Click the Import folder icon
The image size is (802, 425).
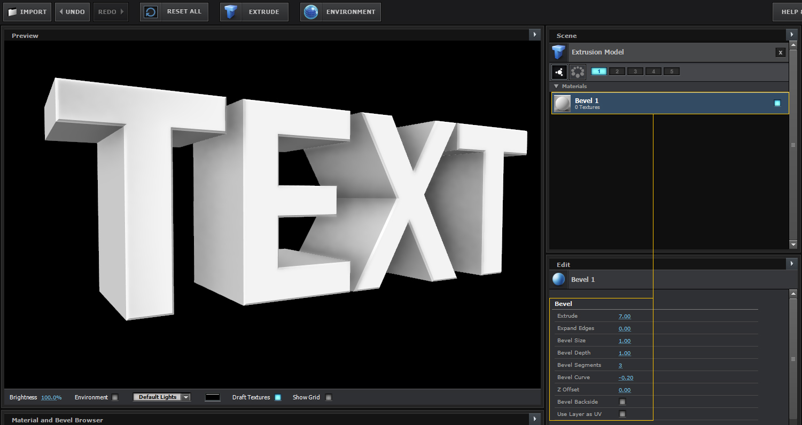pyautogui.click(x=13, y=12)
